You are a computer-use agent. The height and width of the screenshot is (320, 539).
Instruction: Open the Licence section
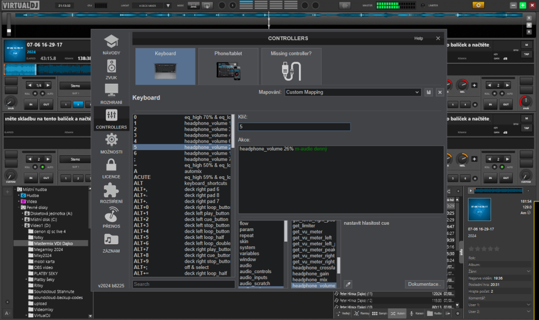click(x=111, y=168)
